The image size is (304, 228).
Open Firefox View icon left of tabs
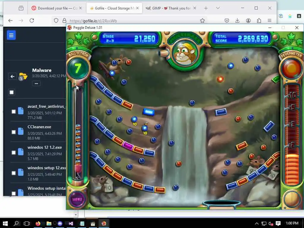(21, 8)
